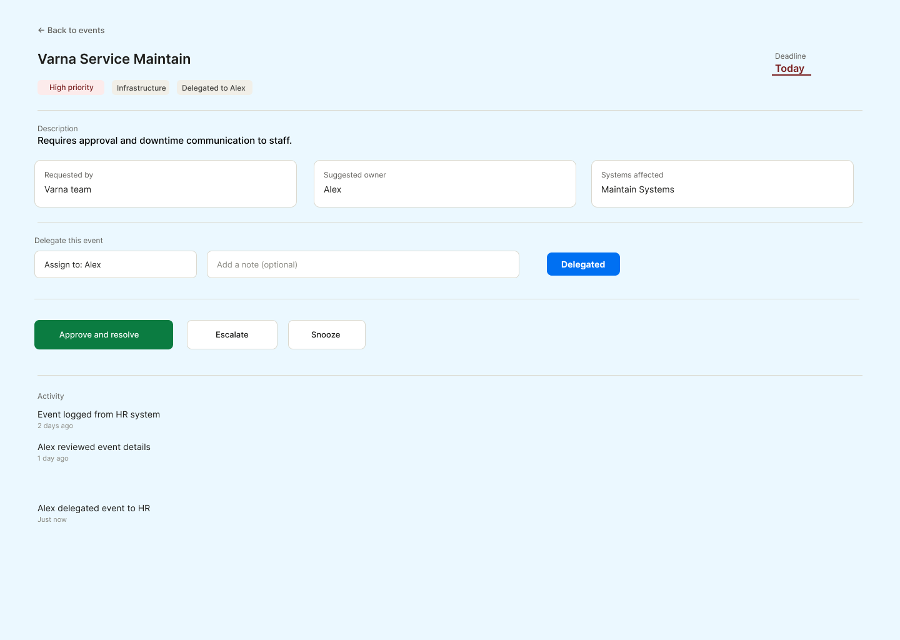Select the 'Requested by Varna team' card
The width and height of the screenshot is (900, 640).
[166, 184]
